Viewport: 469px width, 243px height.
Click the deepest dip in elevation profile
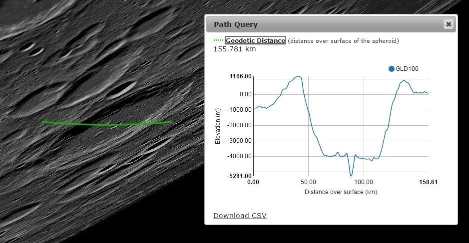pos(351,176)
